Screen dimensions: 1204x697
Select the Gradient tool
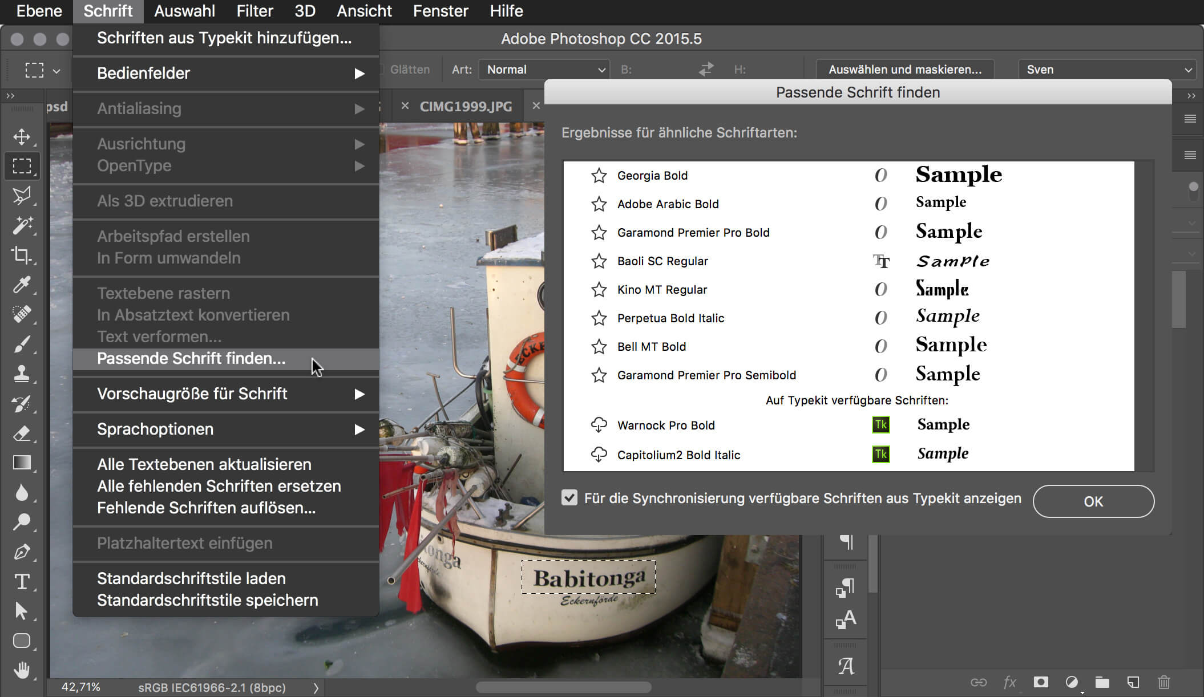(x=22, y=463)
